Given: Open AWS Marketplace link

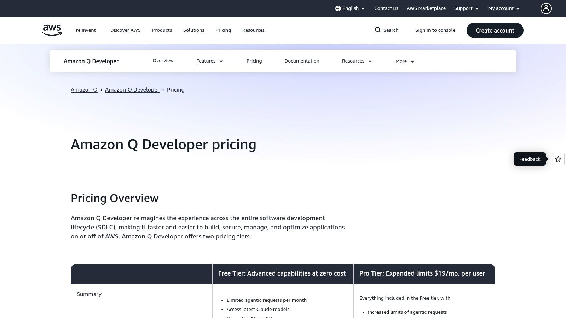Looking at the screenshot, I should [x=426, y=8].
